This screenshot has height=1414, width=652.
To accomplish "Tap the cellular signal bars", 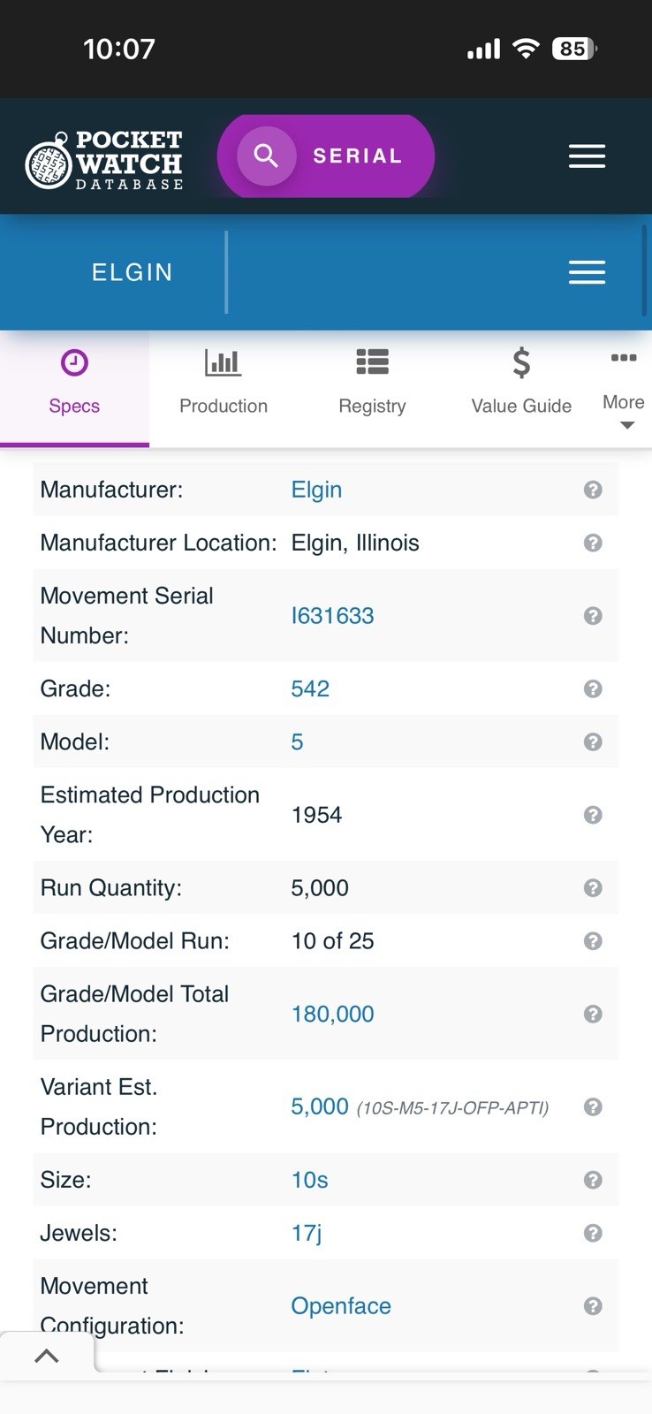I will (483, 49).
